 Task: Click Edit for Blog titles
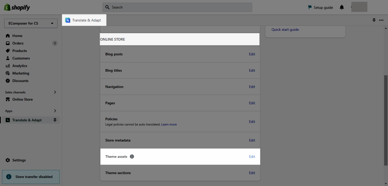point(252,71)
